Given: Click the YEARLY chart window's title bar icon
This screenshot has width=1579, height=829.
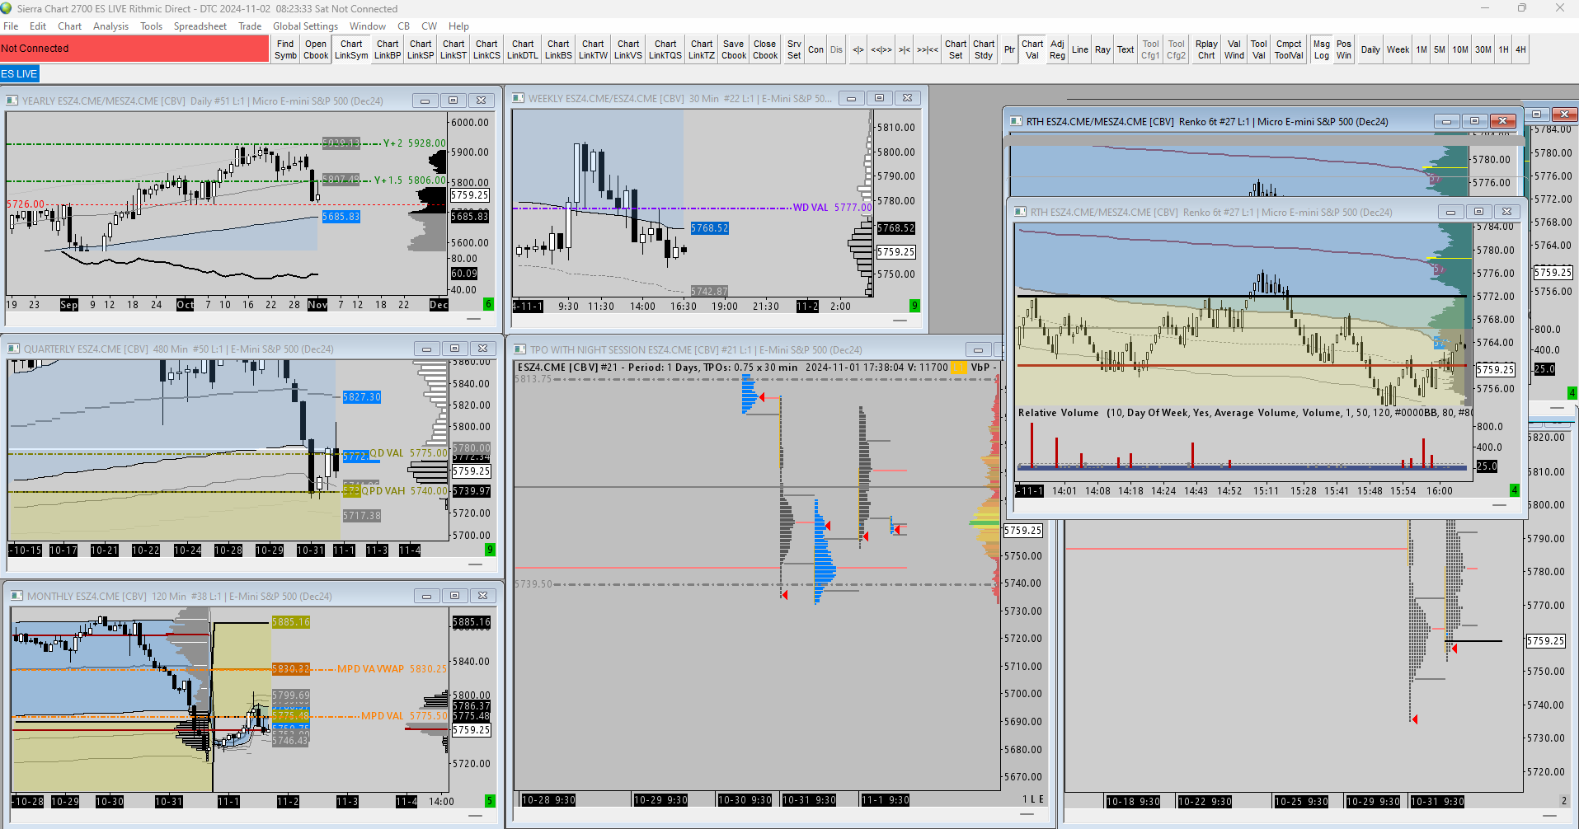Looking at the screenshot, I should coord(12,101).
